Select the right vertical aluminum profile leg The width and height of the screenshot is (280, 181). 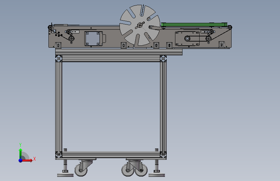(163, 107)
